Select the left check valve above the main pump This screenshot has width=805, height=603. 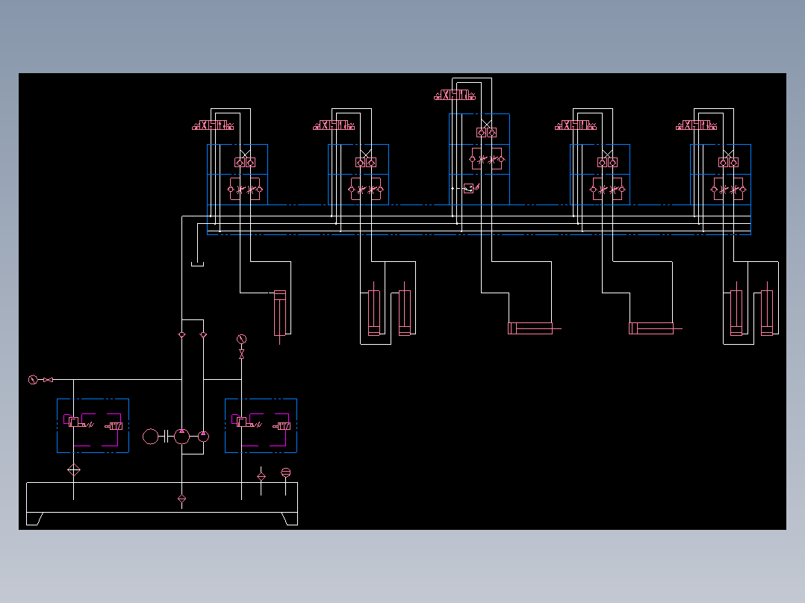(181, 334)
